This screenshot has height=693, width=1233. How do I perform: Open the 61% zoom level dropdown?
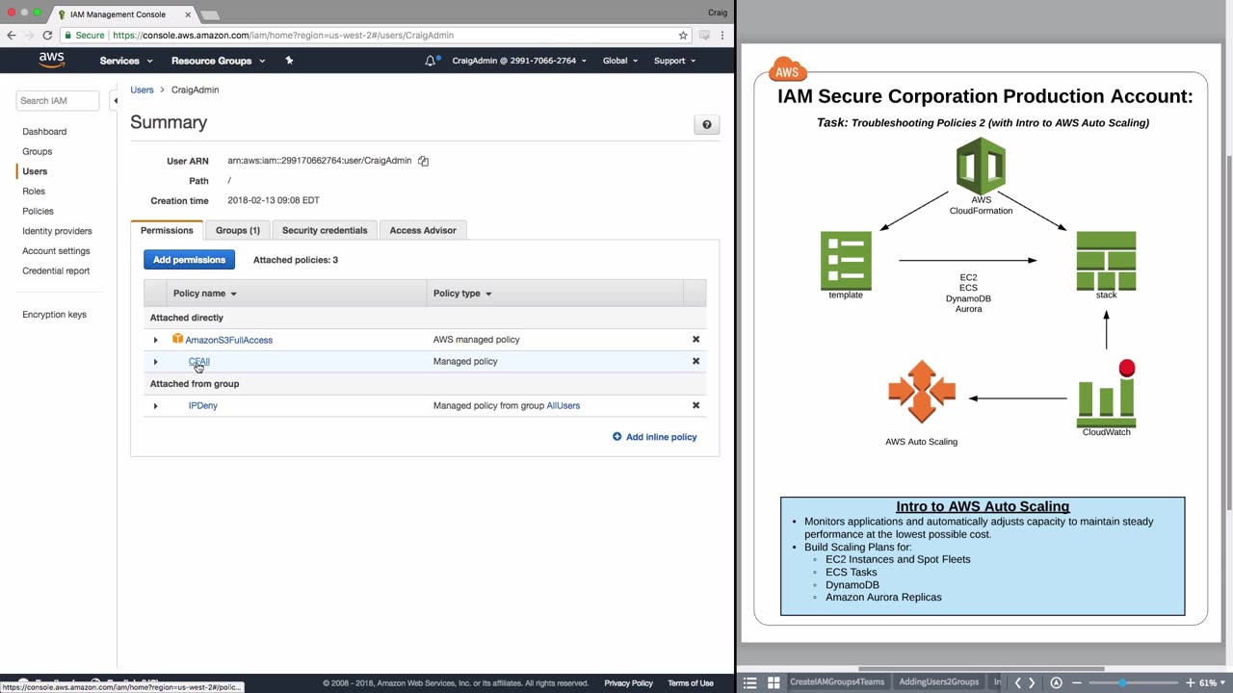pyautogui.click(x=1212, y=683)
